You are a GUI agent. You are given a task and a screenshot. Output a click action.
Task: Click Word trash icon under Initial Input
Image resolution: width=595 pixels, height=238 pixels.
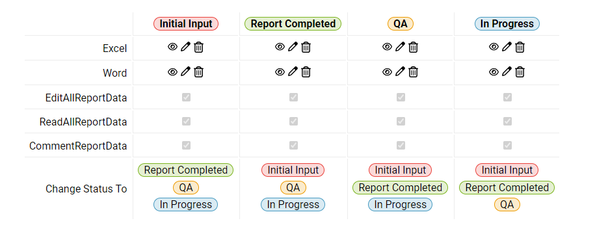[198, 72]
